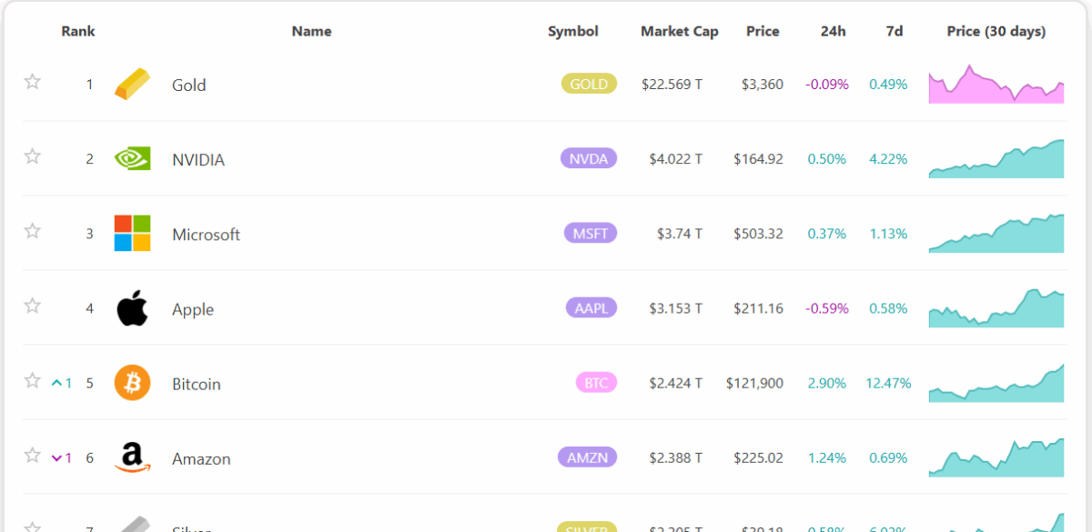The image size is (1092, 532).
Task: Open Bitcoin by clicking its name
Action: pos(196,384)
